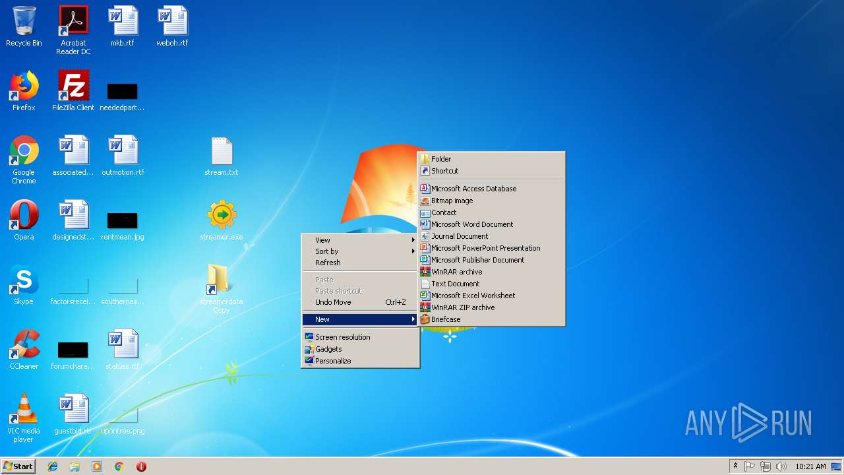This screenshot has height=475, width=844.
Task: Create a WinRAR ZIP archive
Action: tap(491, 307)
